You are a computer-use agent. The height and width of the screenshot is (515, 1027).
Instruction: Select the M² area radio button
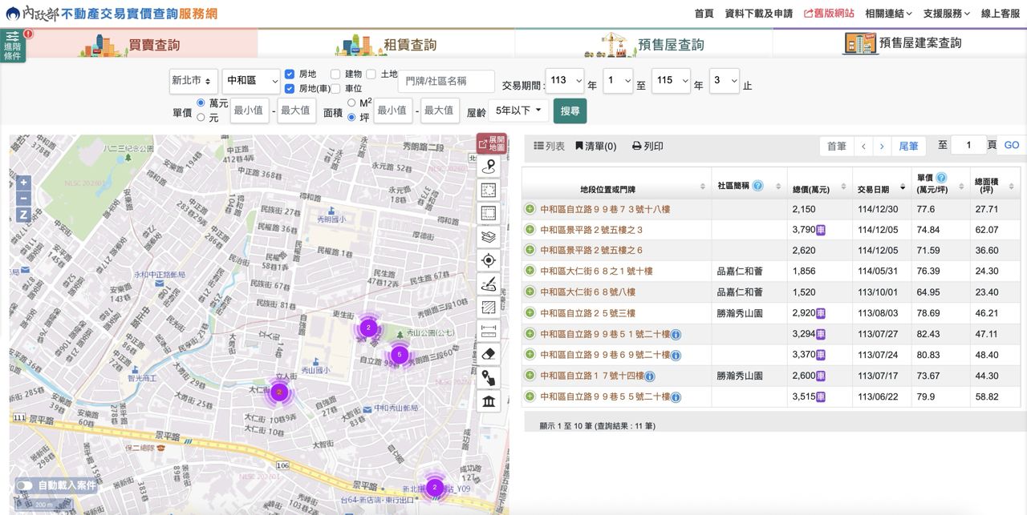[352, 103]
